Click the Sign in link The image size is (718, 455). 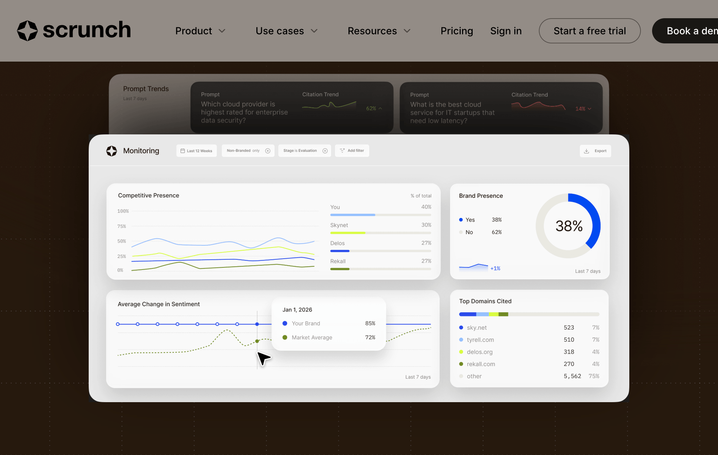[506, 31]
